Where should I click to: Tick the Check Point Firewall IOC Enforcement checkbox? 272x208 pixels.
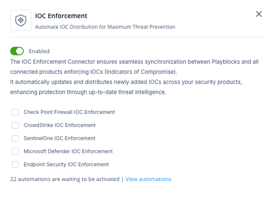[x=15, y=112]
